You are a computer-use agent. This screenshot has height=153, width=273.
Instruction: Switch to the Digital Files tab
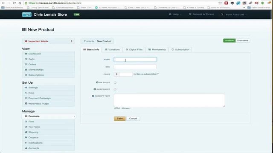point(134,50)
